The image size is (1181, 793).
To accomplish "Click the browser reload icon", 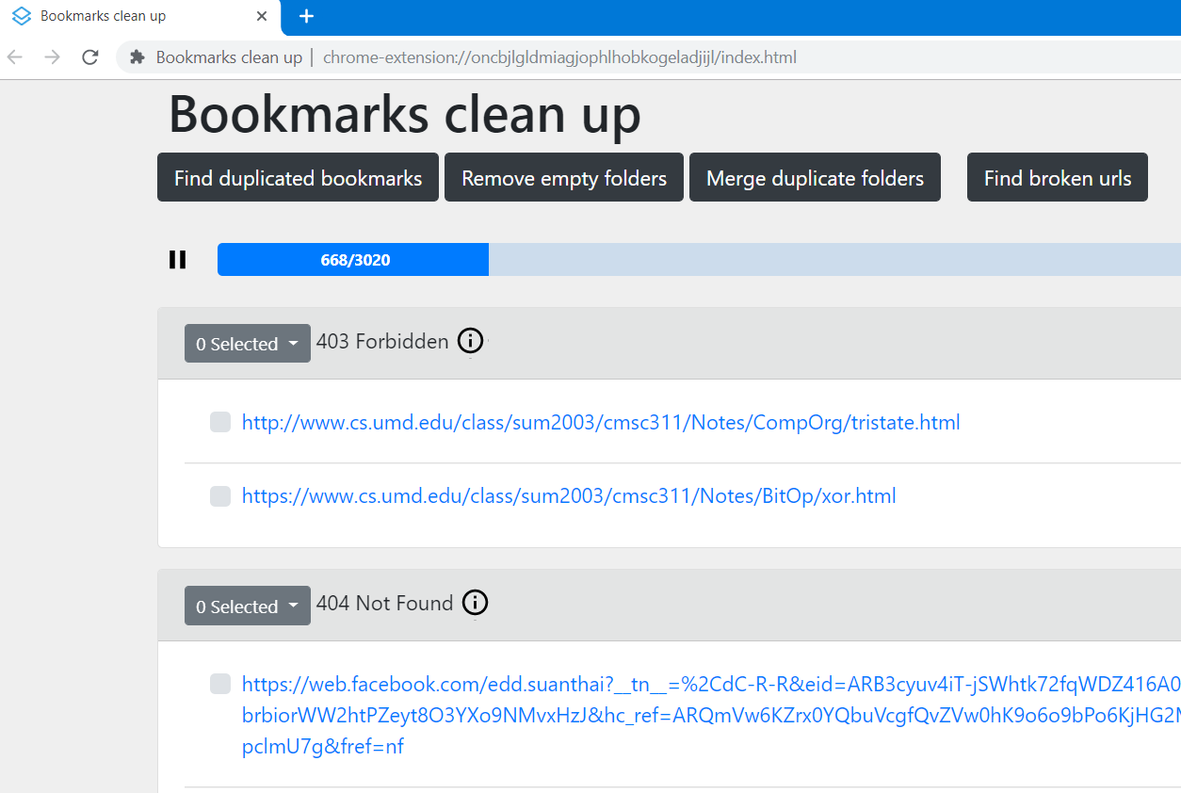I will click(x=90, y=57).
